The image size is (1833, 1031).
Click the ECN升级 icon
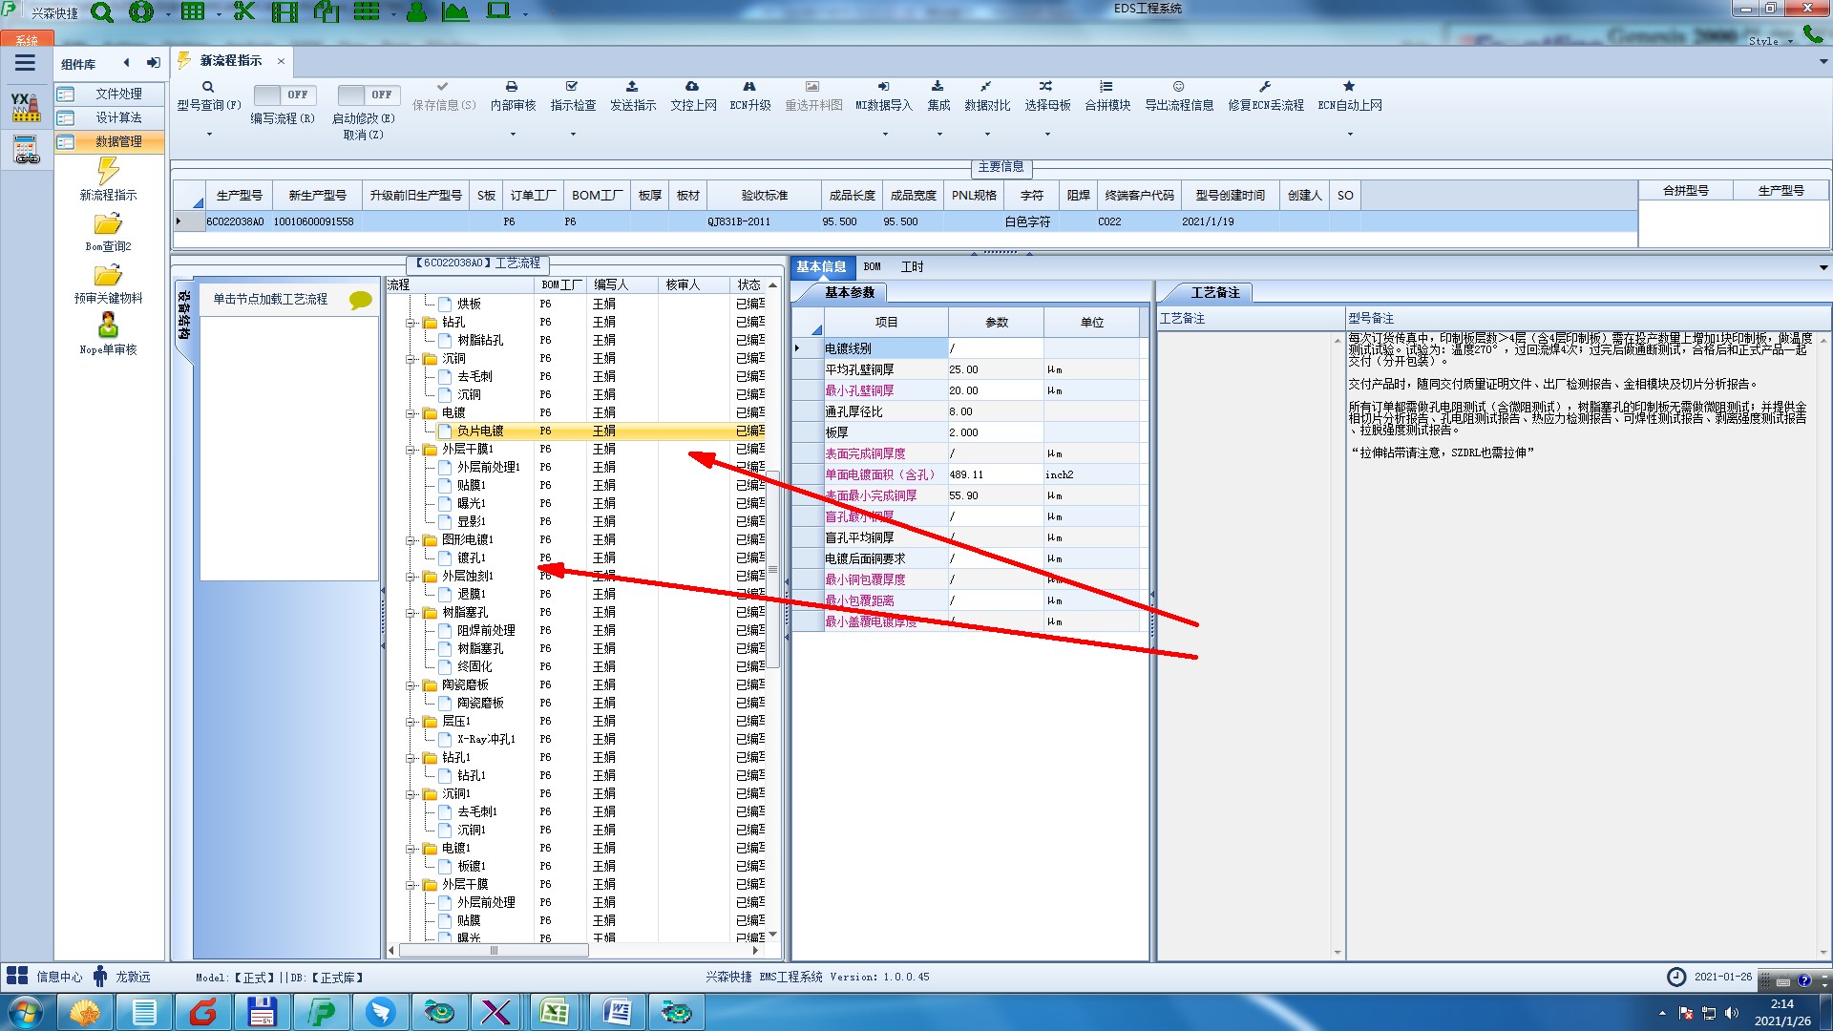(x=749, y=87)
